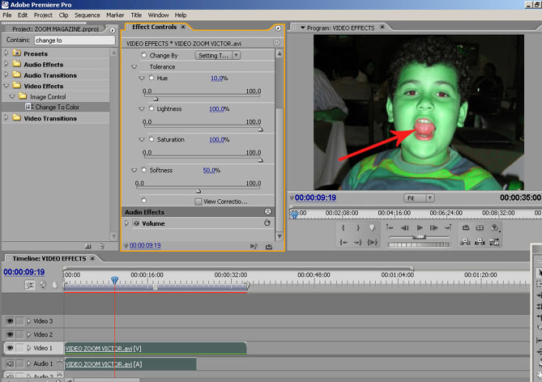Open the Change By dropdown
Viewport: 542px width, 382px height.
click(218, 56)
